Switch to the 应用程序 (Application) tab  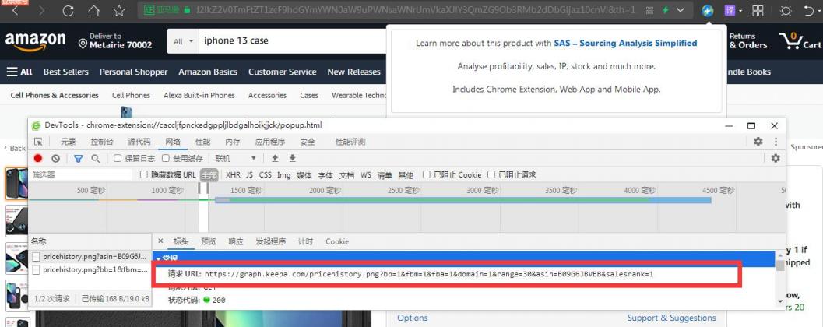point(270,142)
